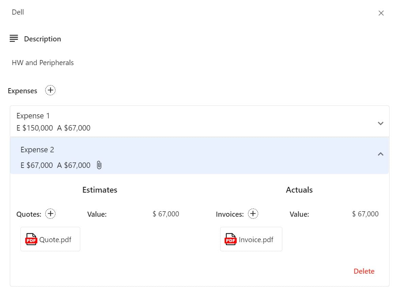
Task: Delete Expense 2
Action: click(364, 271)
